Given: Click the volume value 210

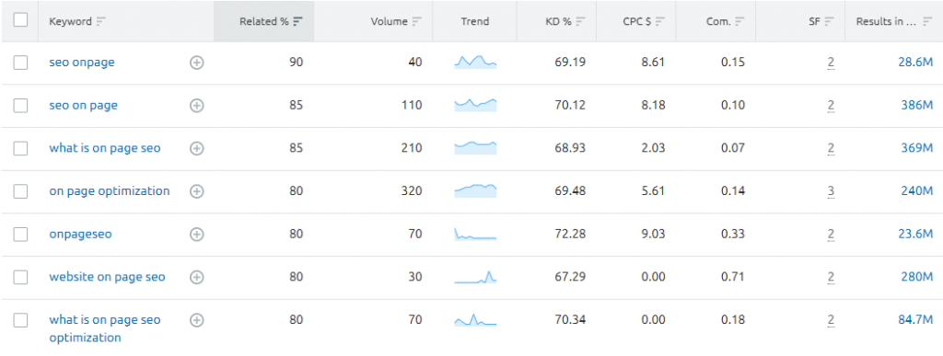Looking at the screenshot, I should pos(412,148).
